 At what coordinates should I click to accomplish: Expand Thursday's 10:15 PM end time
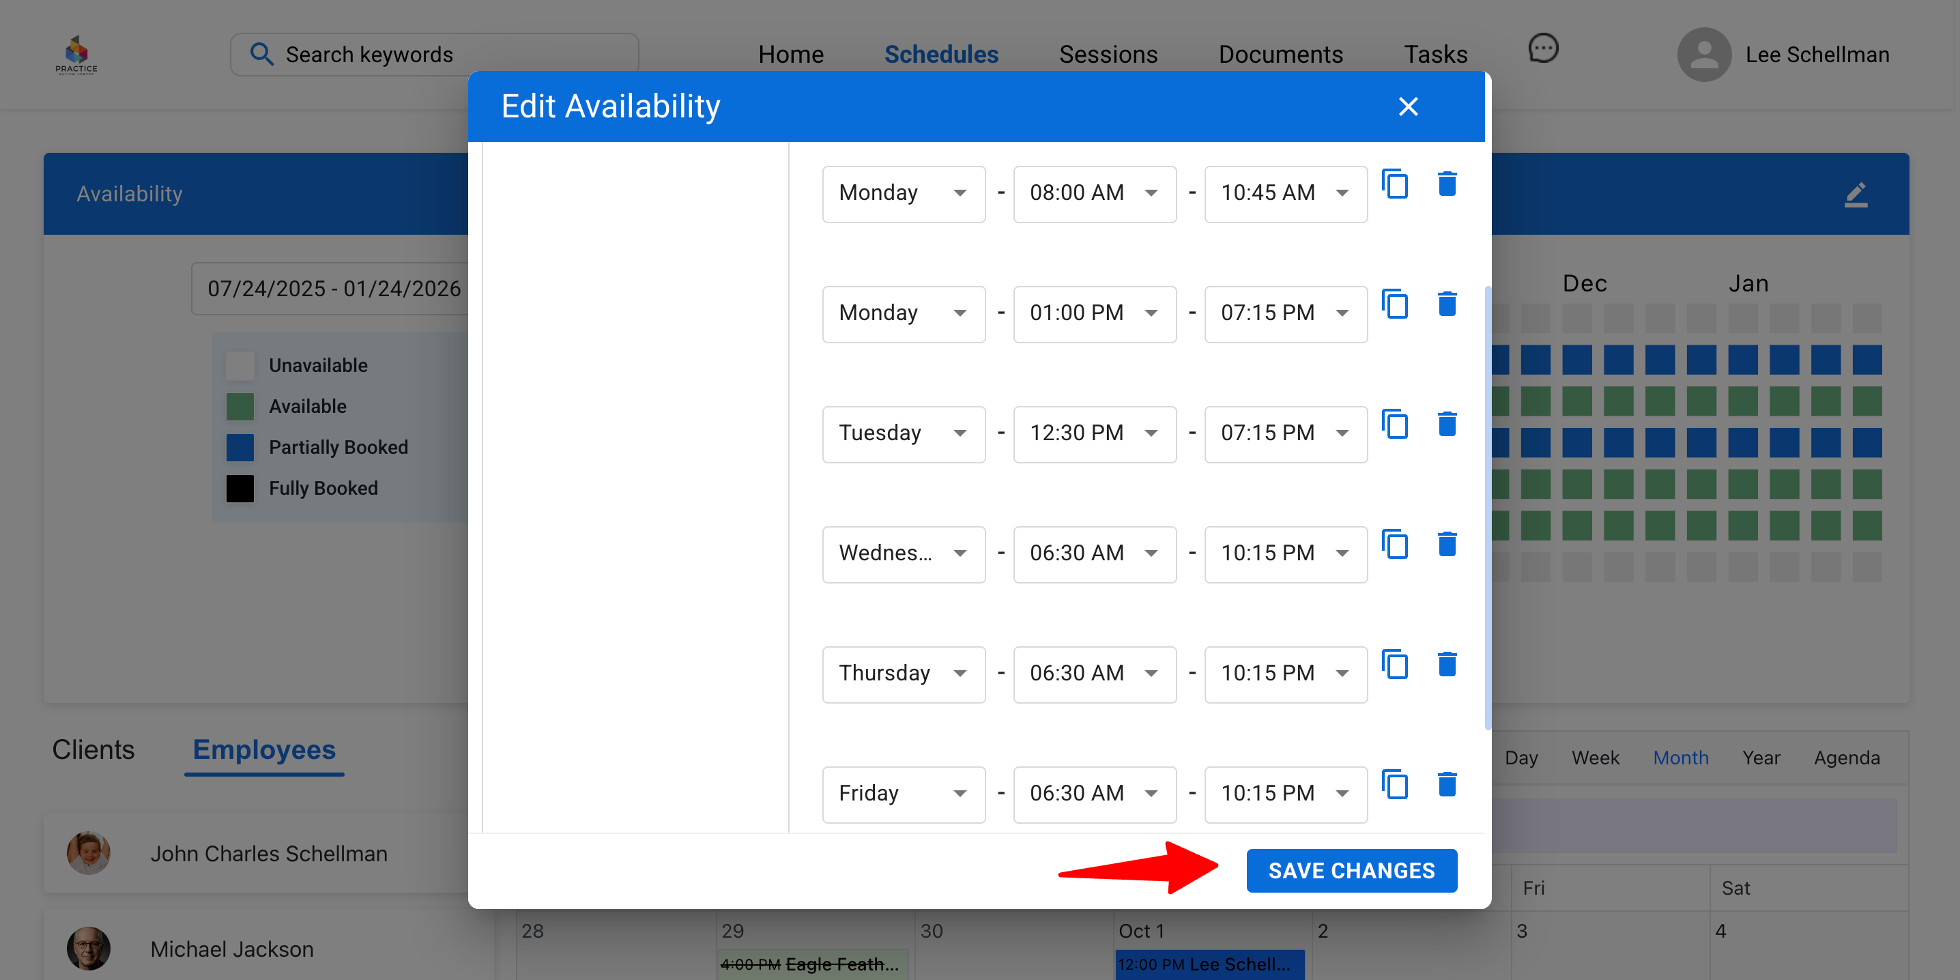click(1285, 674)
